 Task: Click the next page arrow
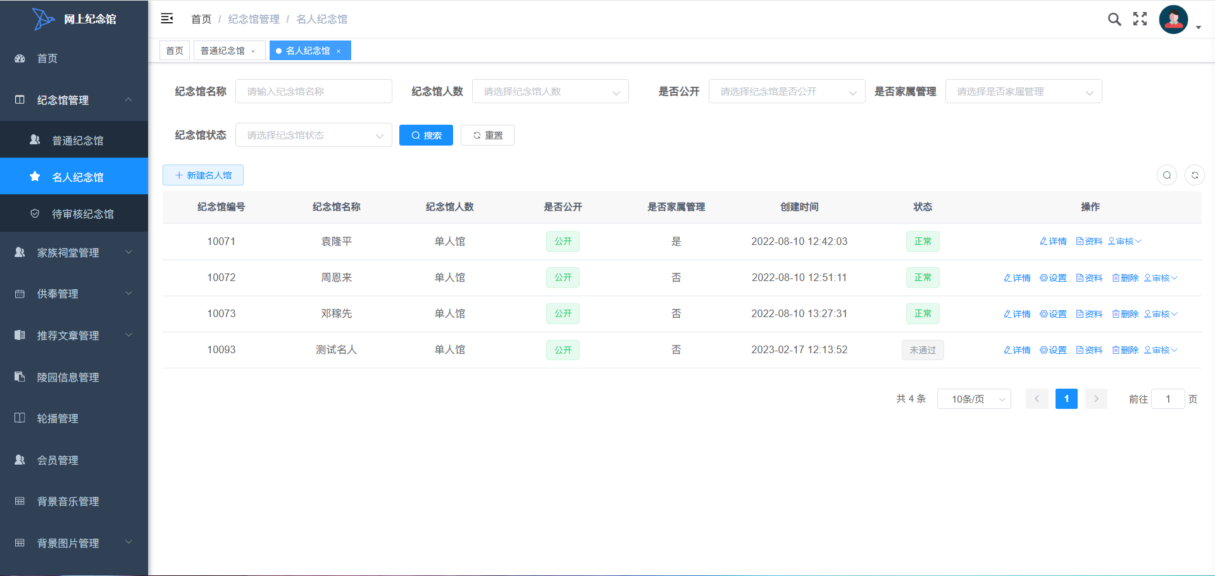(1096, 399)
